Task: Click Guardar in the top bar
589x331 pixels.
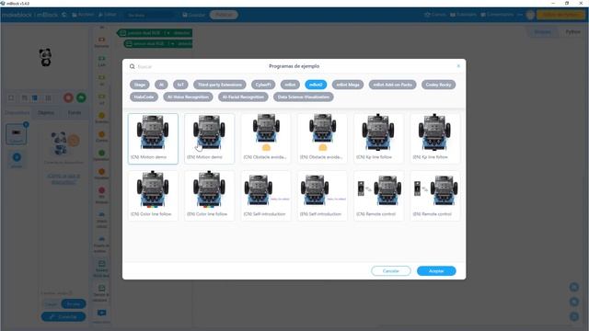Action: (x=194, y=15)
